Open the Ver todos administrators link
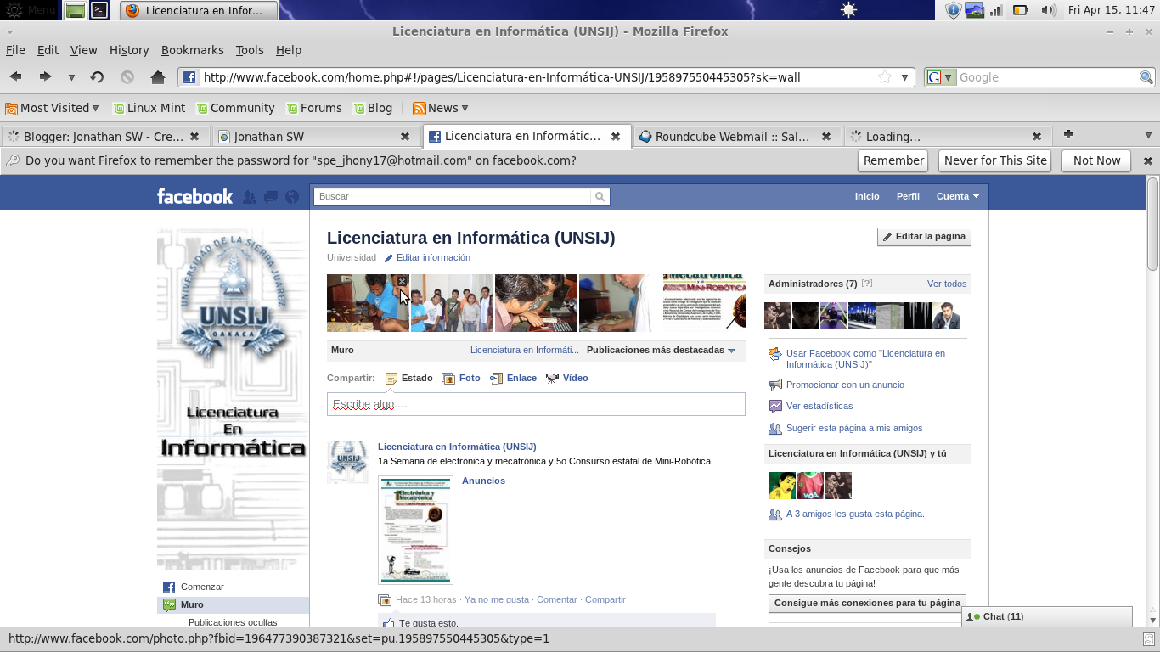The height and width of the screenshot is (652, 1160). tap(947, 284)
